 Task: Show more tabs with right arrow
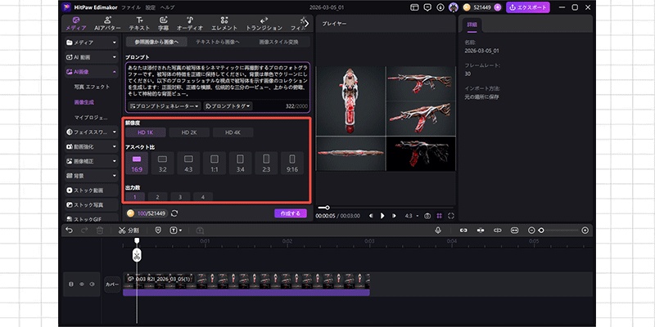(x=307, y=24)
